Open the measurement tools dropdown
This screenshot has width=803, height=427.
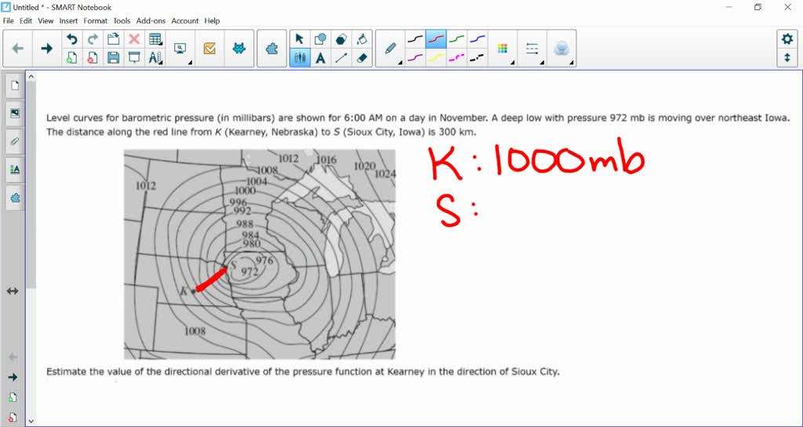(155, 57)
